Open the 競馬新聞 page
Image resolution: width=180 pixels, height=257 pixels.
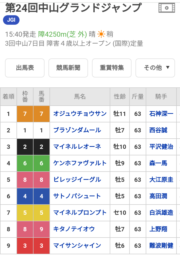(68, 68)
